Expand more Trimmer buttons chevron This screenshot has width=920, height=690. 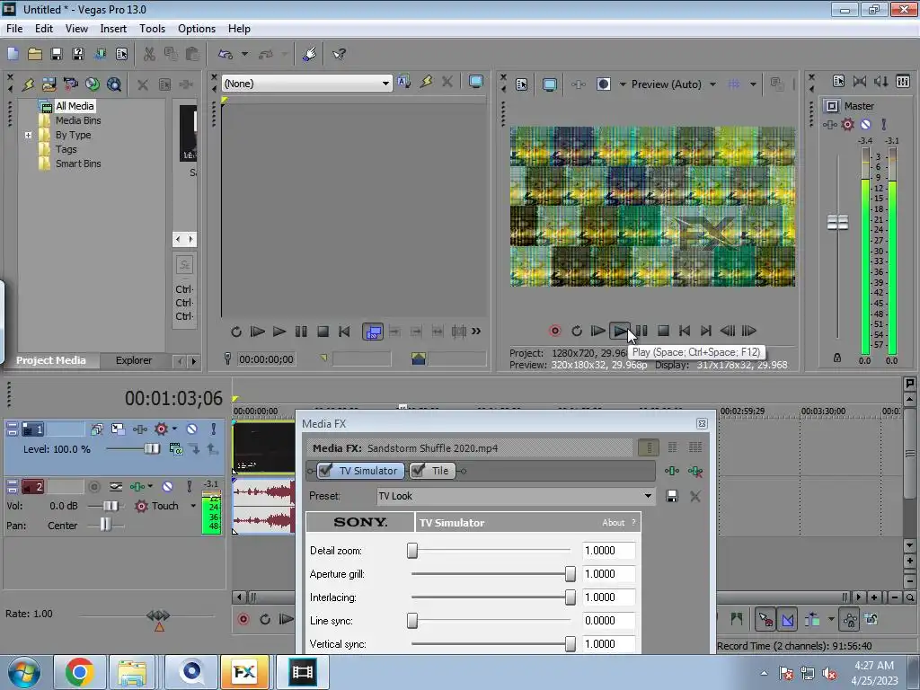click(476, 332)
